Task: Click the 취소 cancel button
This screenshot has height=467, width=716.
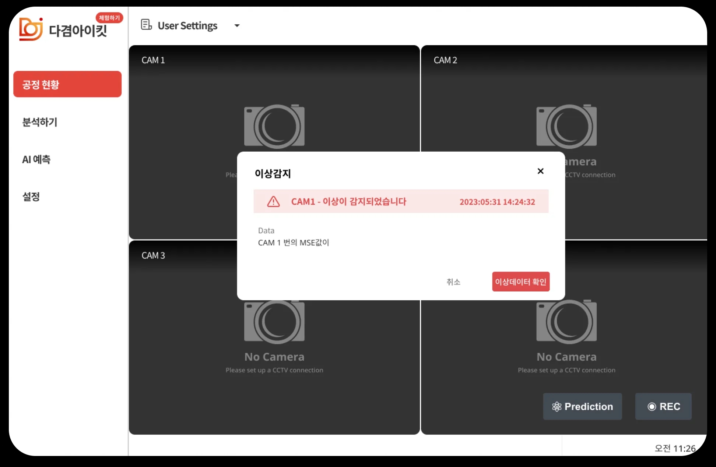Action: pyautogui.click(x=453, y=282)
